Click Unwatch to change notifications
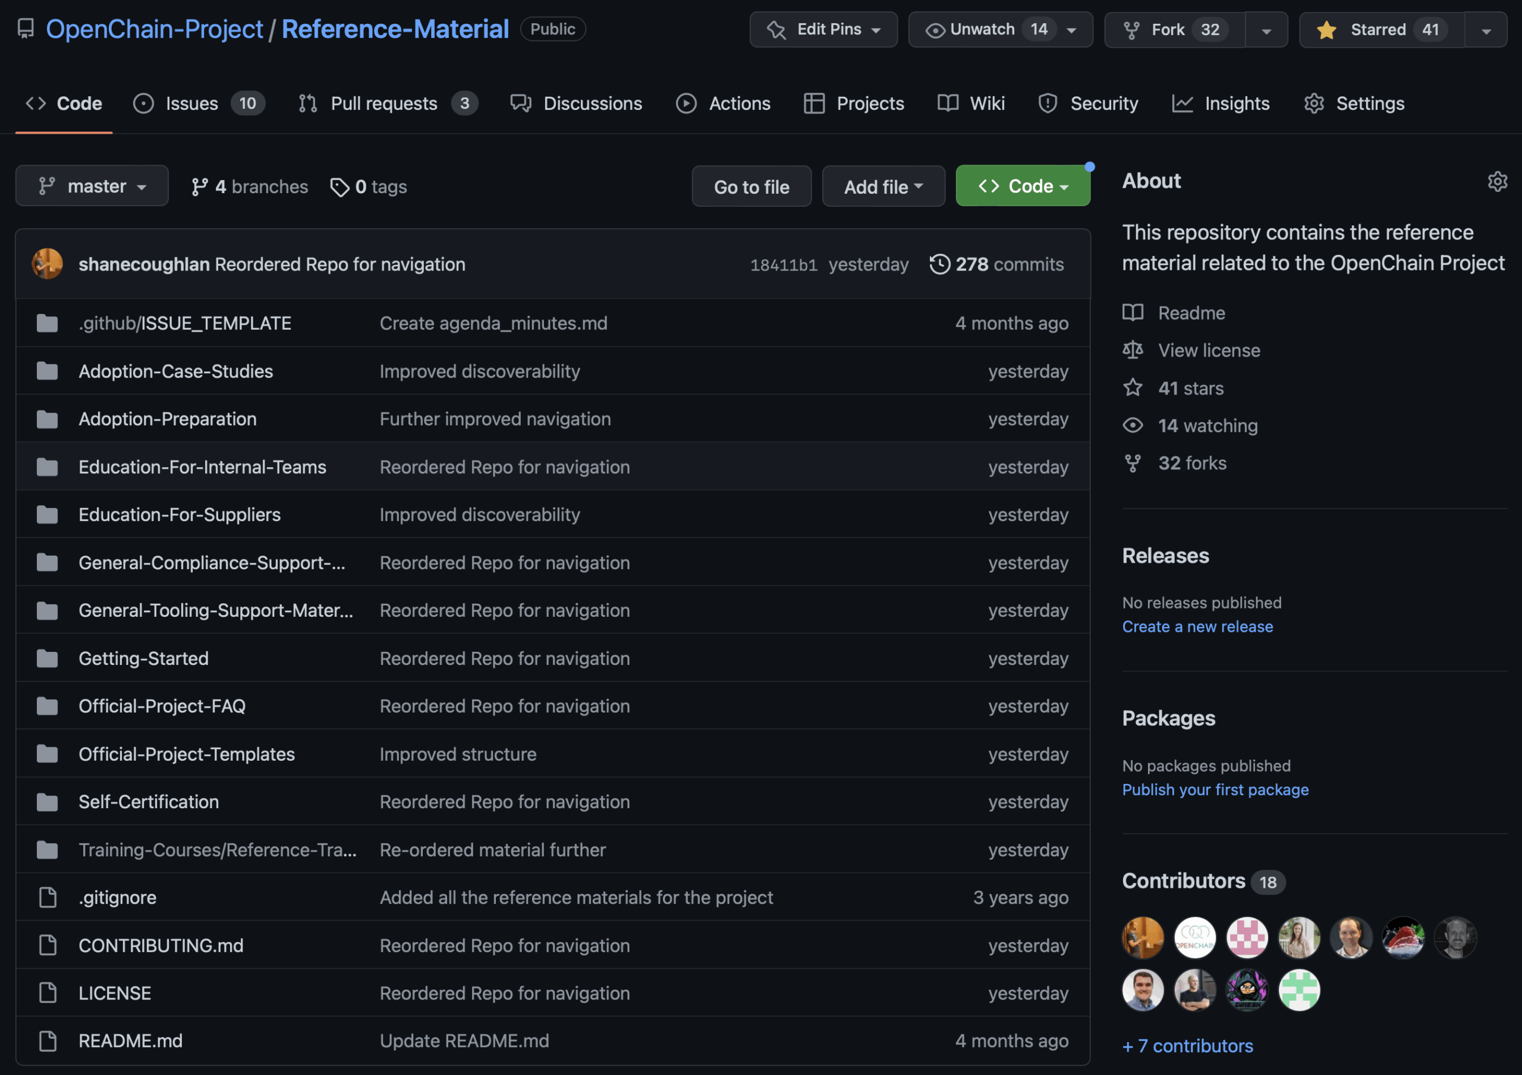The width and height of the screenshot is (1522, 1075). point(1001,30)
